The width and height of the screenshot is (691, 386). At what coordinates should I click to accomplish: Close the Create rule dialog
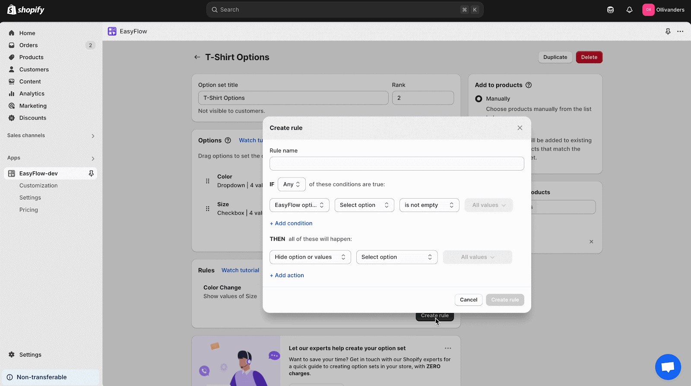pyautogui.click(x=520, y=128)
